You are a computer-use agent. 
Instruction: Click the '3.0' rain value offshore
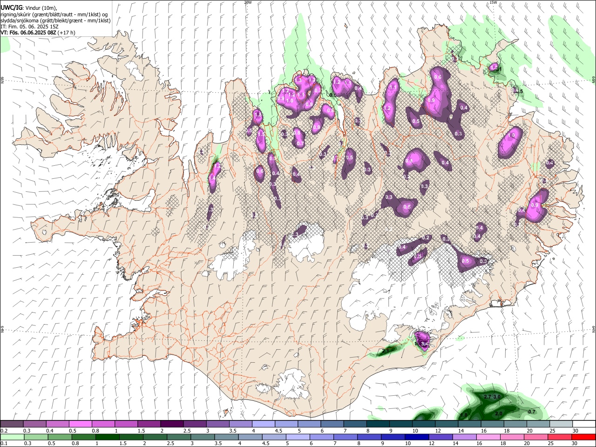click(x=497, y=397)
